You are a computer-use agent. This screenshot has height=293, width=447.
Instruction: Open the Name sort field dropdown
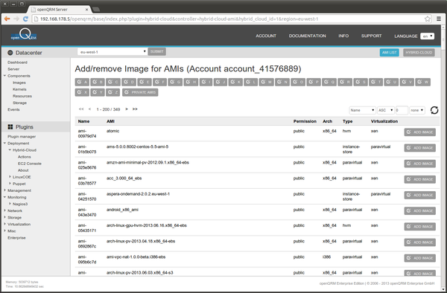(362, 110)
